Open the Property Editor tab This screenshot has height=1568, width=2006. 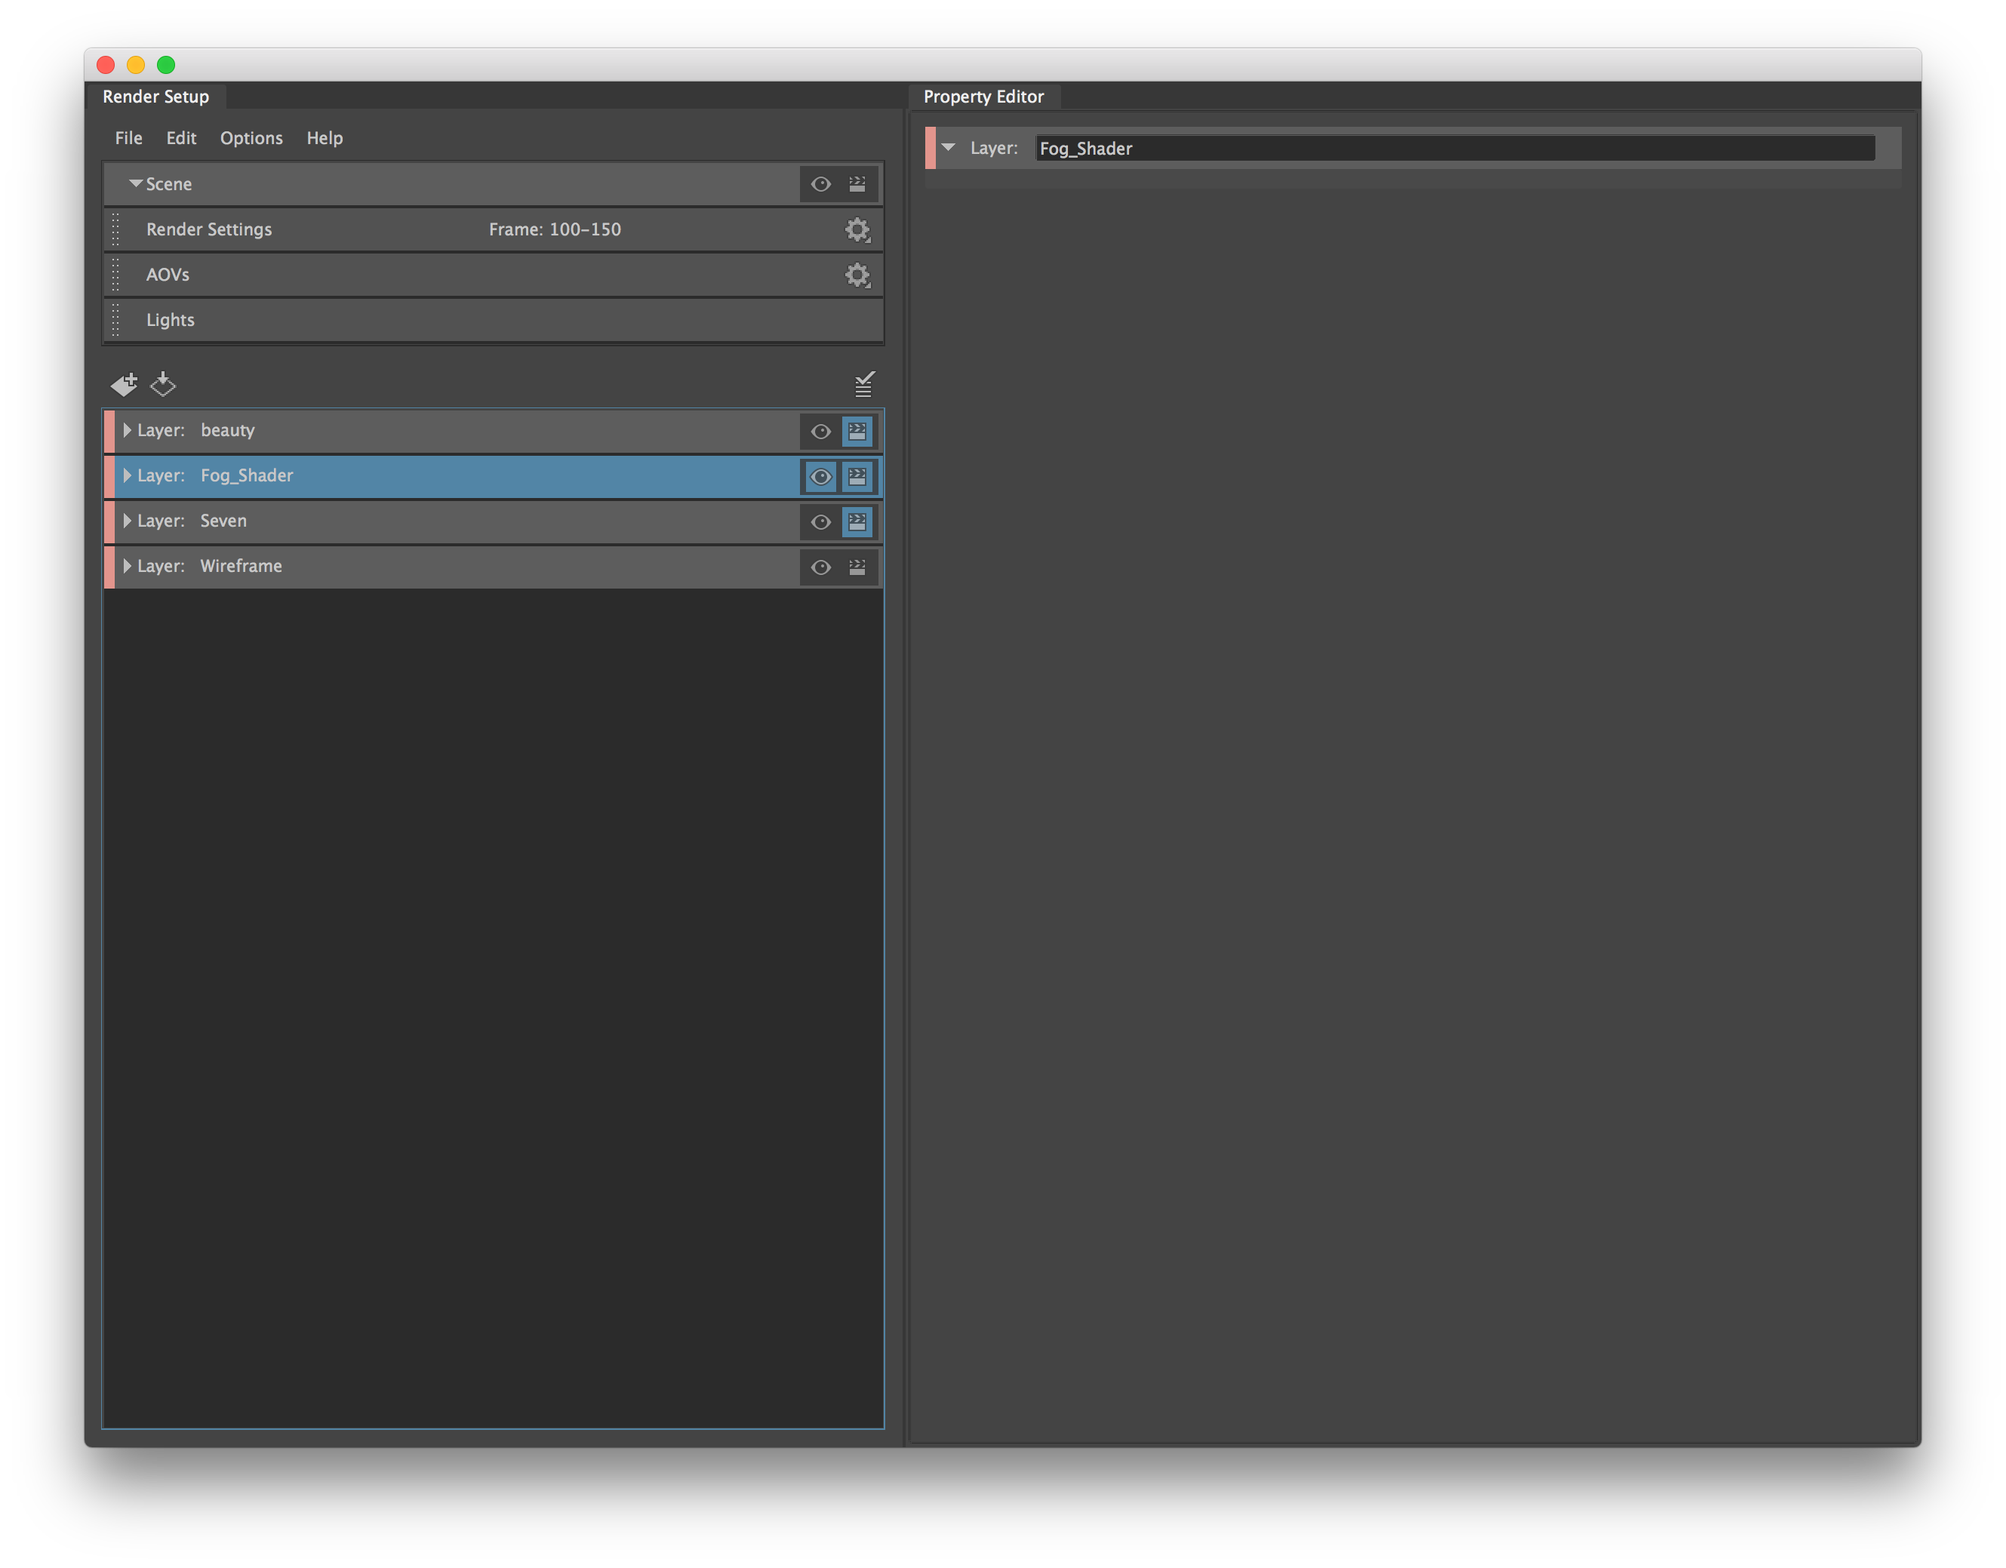[983, 97]
